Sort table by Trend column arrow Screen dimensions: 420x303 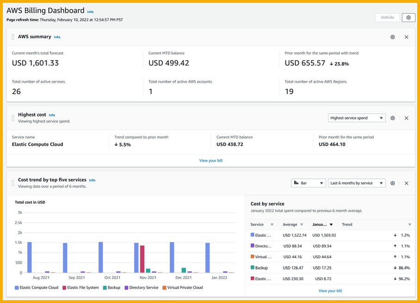tap(409, 224)
